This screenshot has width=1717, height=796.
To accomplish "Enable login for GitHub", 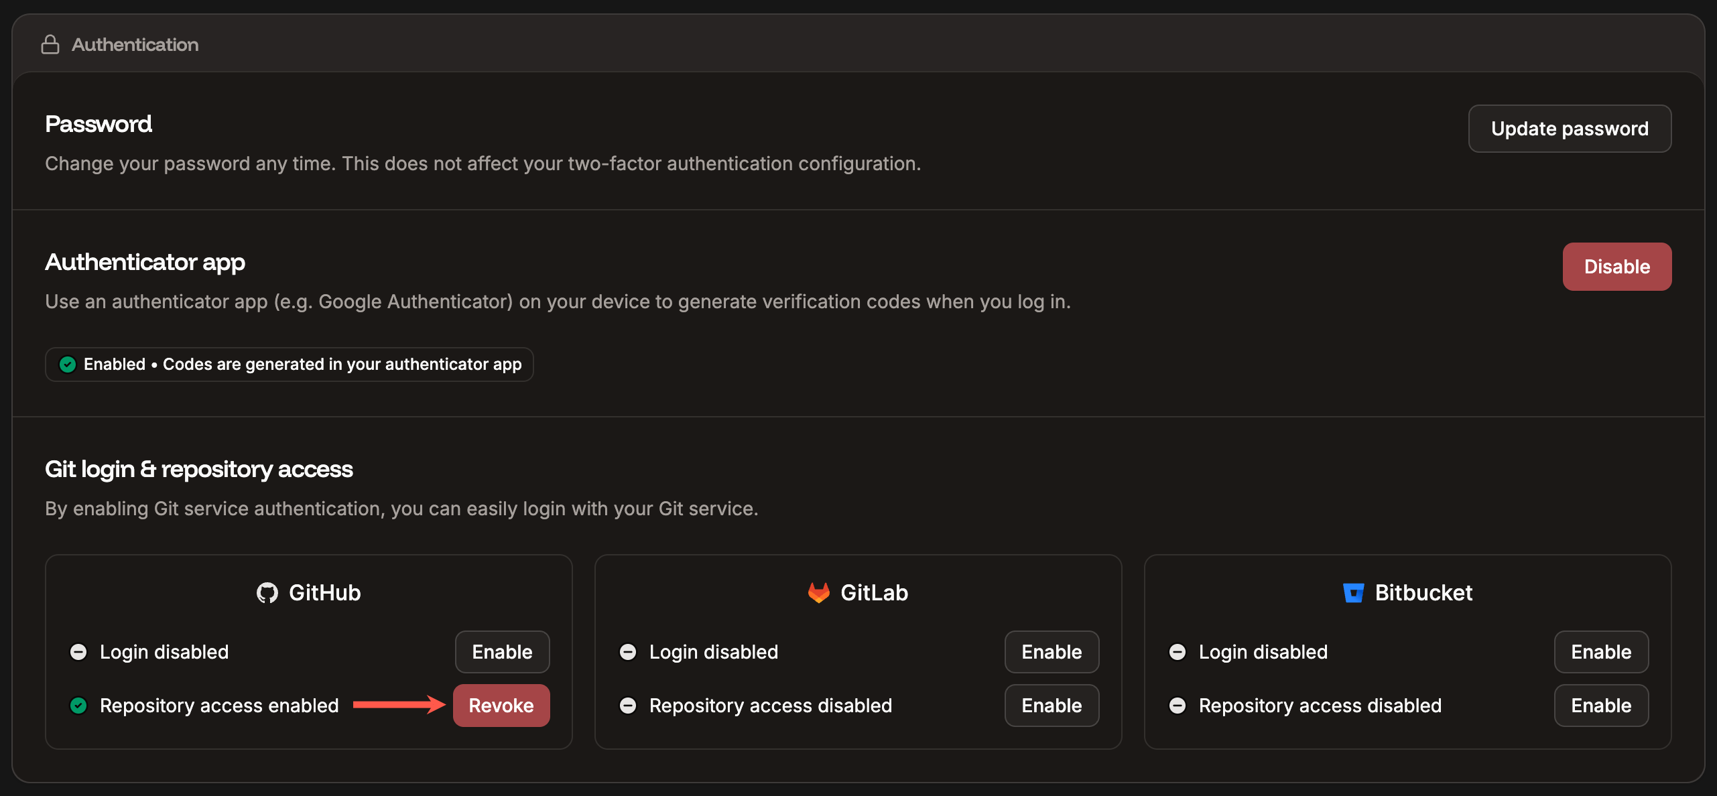I will [502, 651].
